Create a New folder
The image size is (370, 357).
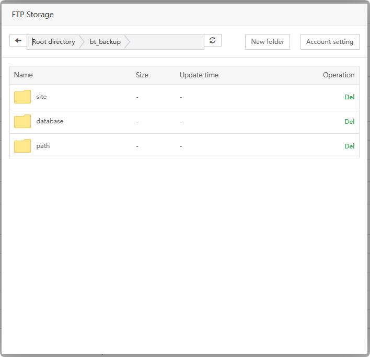(x=268, y=42)
